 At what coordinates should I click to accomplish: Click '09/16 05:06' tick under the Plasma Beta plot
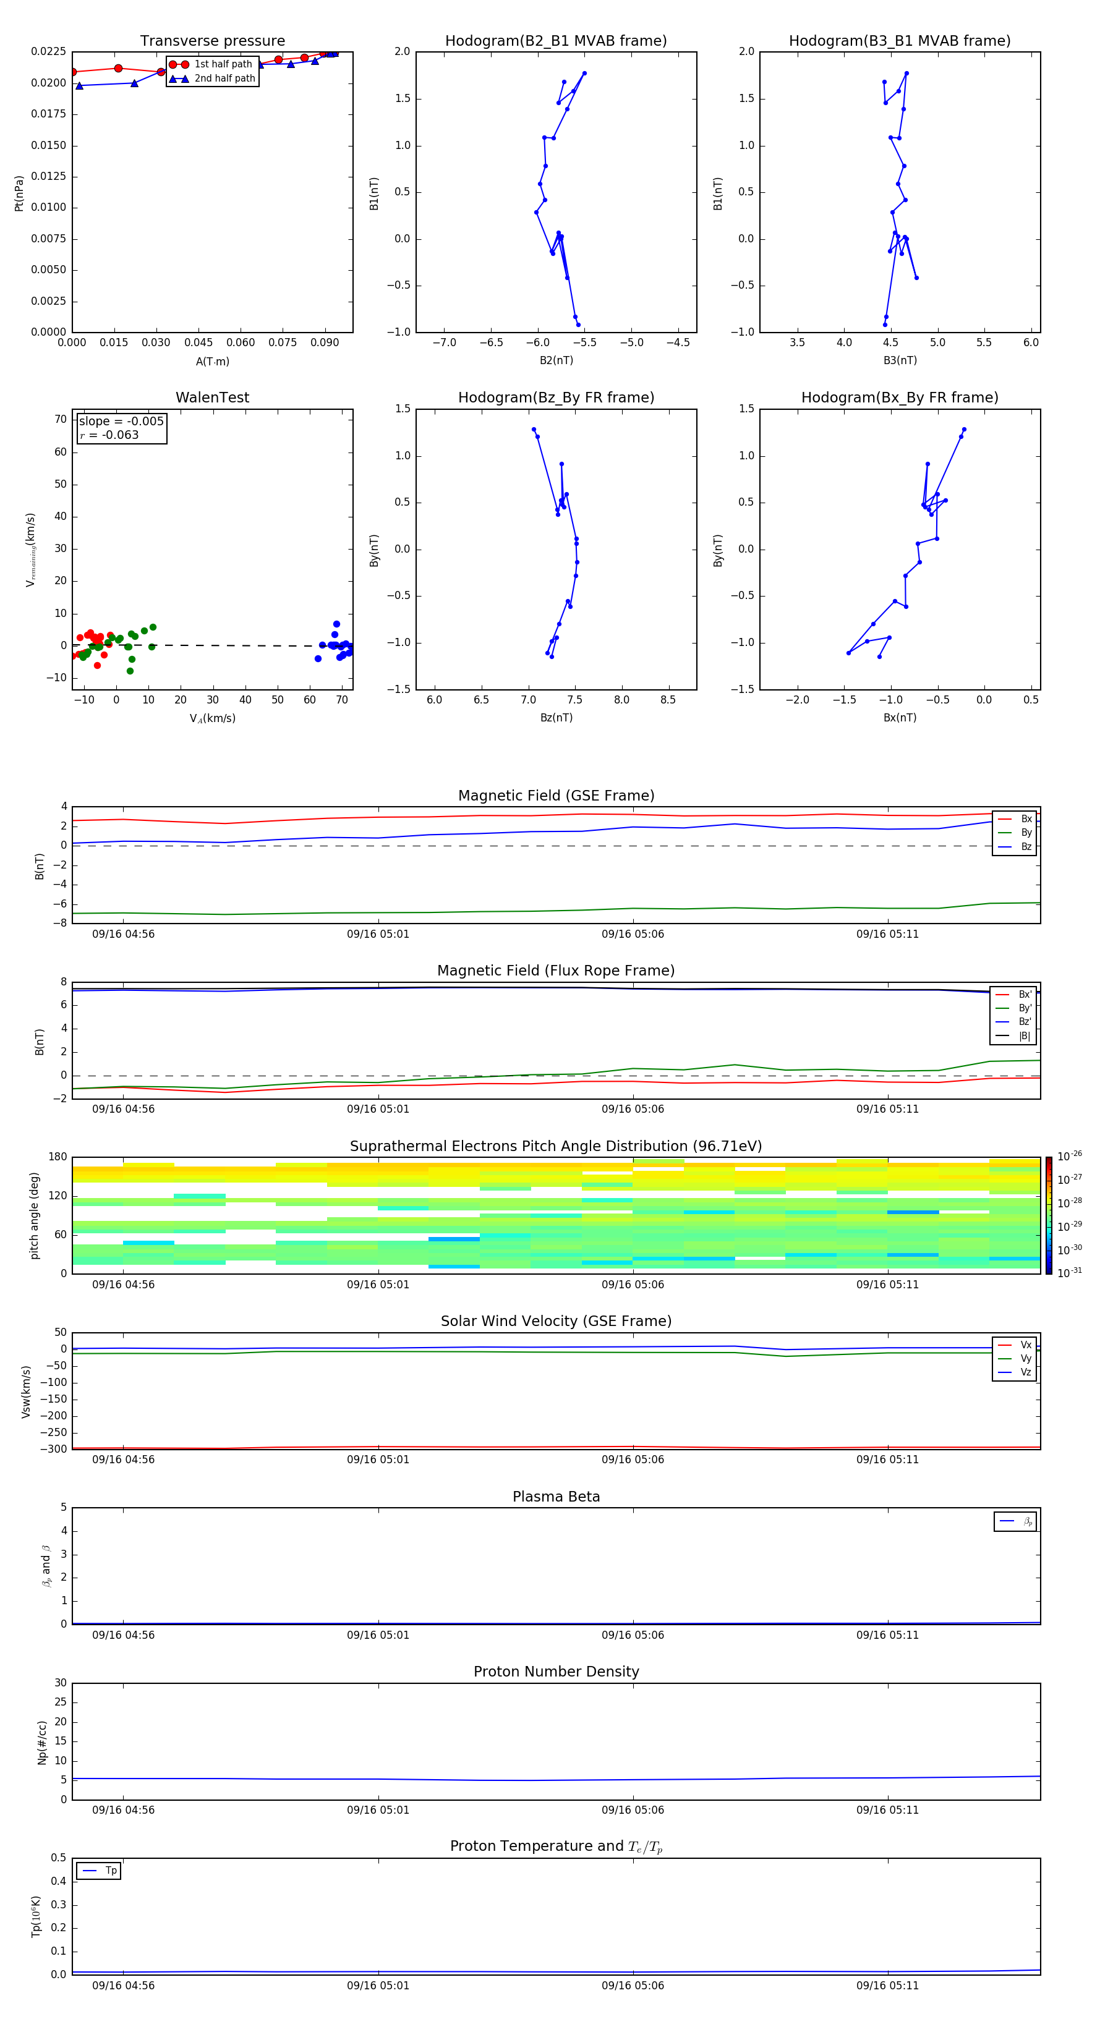pos(632,1635)
